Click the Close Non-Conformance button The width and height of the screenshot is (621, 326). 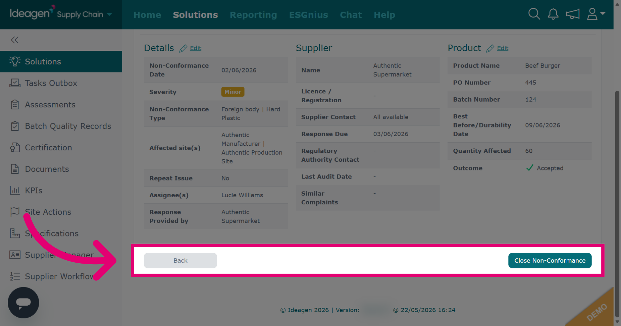pyautogui.click(x=550, y=260)
